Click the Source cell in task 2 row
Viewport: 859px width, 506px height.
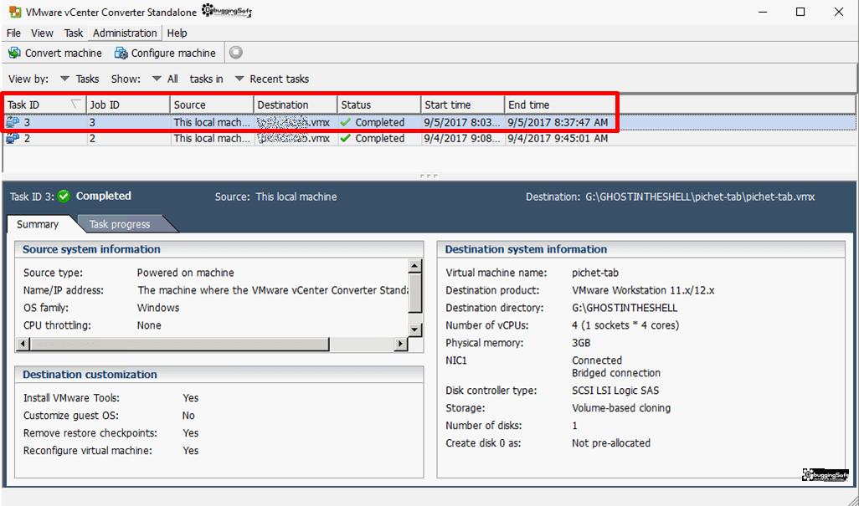[x=212, y=138]
